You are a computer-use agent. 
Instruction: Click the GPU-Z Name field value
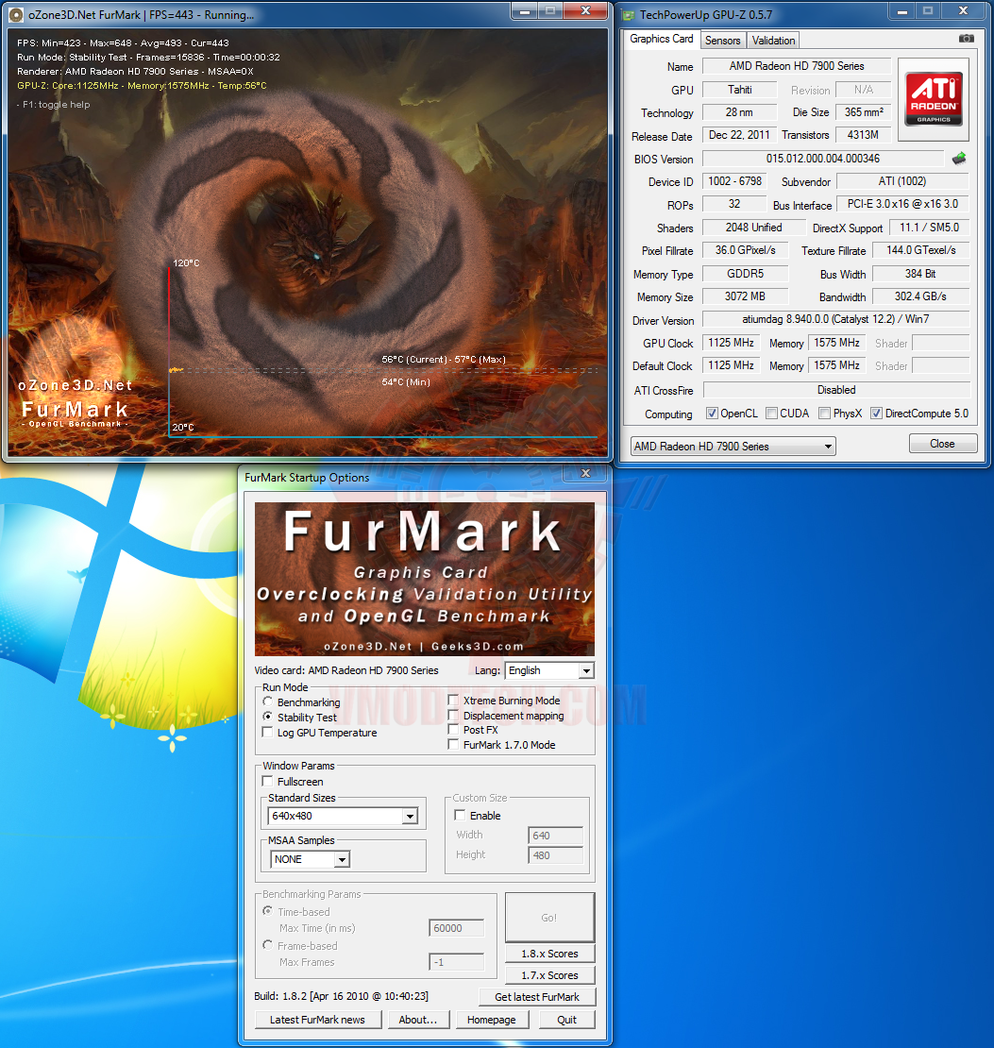[x=796, y=66]
